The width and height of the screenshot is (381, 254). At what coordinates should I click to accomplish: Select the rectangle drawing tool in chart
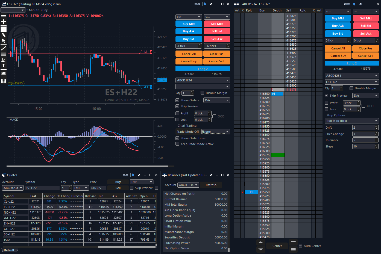click(x=4, y=29)
